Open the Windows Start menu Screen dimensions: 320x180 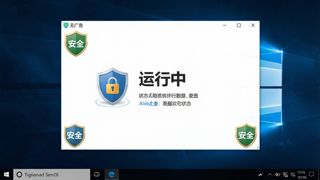pyautogui.click(x=7, y=174)
